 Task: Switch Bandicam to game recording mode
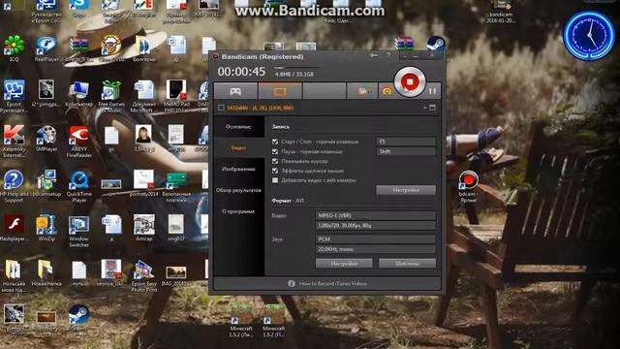[235, 91]
